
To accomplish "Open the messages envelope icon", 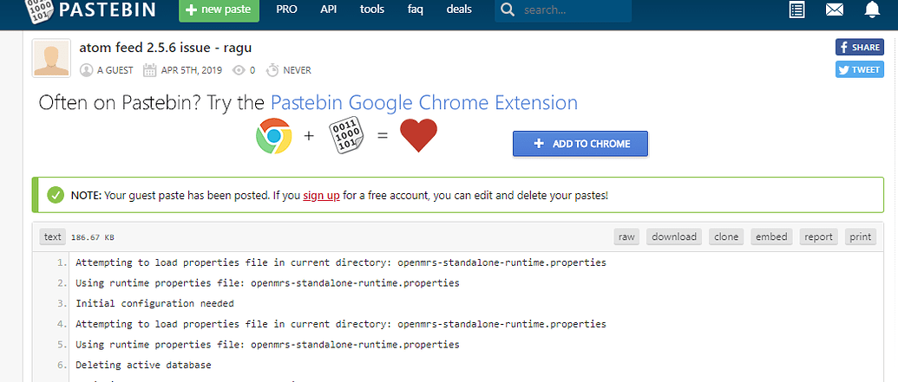I will [x=835, y=10].
